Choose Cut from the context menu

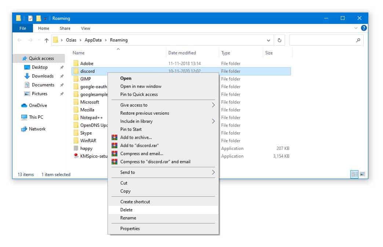[163, 183]
